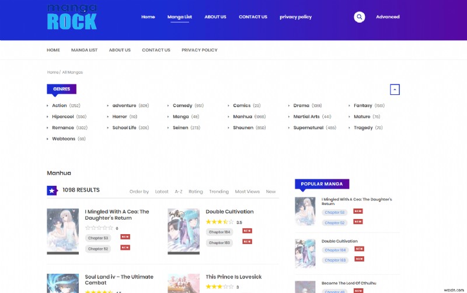
Task: Click CONTACT US in the white secondary menu
Action: (156, 50)
